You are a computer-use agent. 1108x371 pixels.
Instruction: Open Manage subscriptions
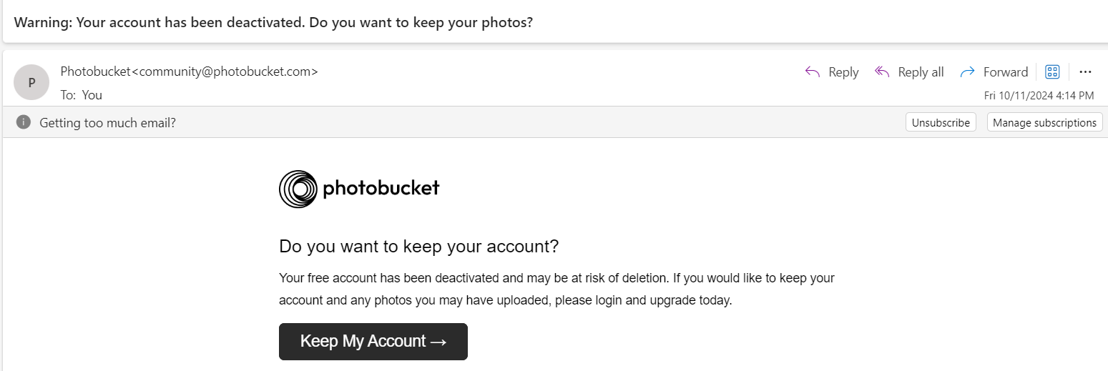point(1044,122)
